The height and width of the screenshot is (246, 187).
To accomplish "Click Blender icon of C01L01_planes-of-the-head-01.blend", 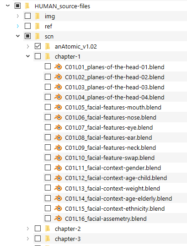I will (x=58, y=67).
